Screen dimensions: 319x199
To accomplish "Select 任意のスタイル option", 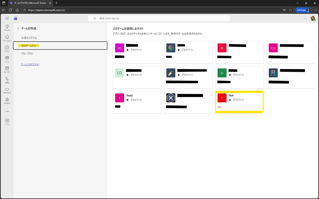I will tap(29, 38).
